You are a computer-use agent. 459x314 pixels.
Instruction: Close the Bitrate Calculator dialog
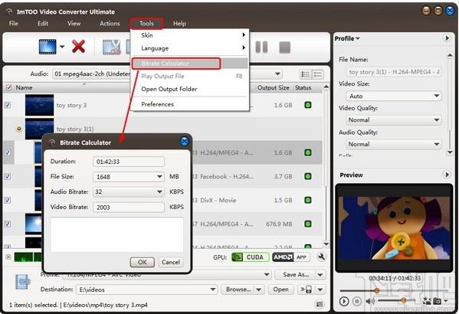tap(184, 142)
